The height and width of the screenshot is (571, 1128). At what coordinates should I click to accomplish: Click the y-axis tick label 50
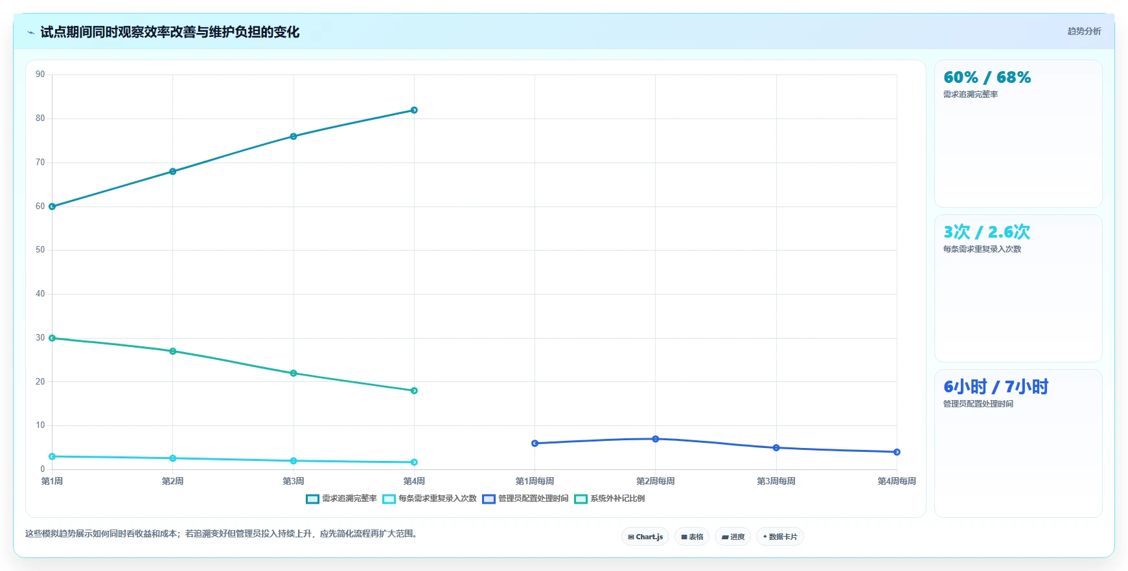40,250
